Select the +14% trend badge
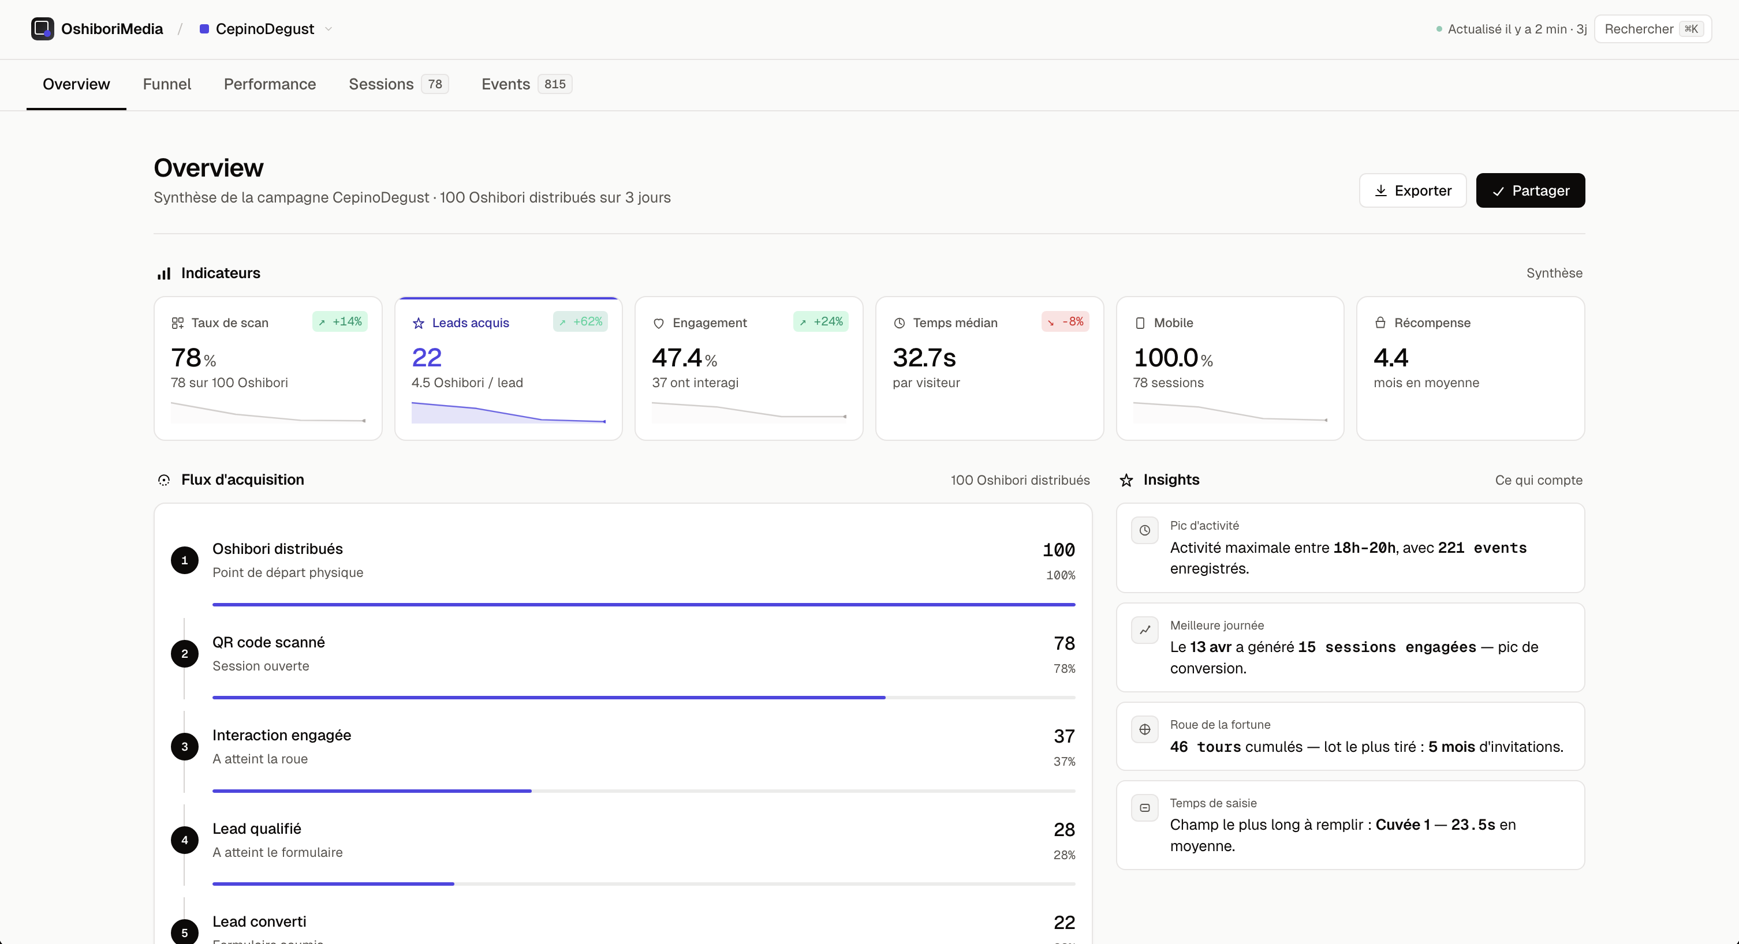Viewport: 1739px width, 944px height. tap(339, 322)
